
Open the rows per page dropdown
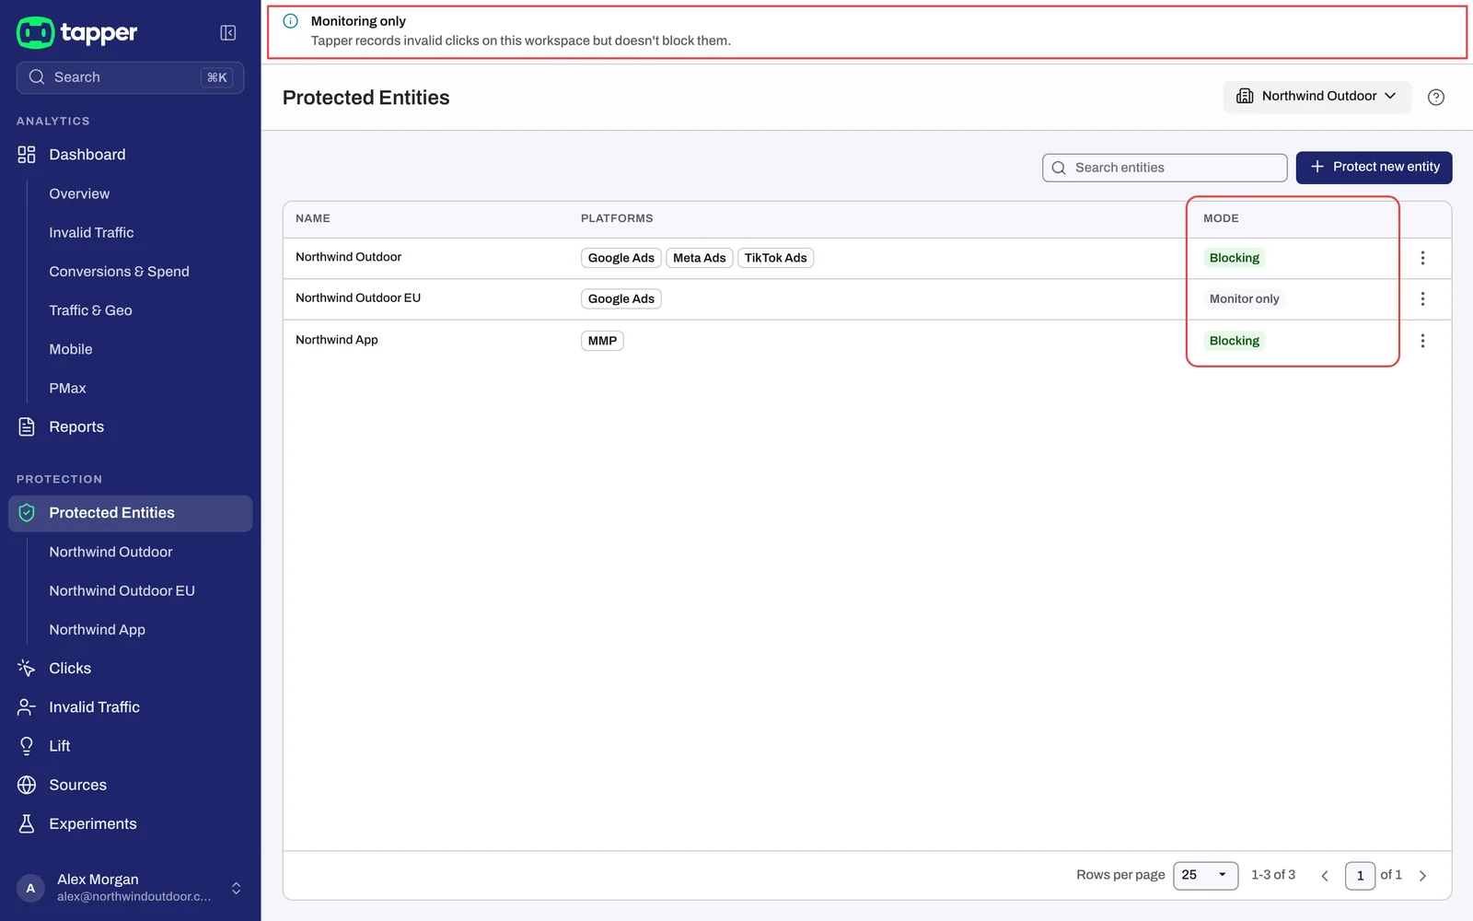click(1205, 875)
